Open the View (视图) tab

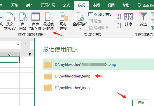point(111,5)
